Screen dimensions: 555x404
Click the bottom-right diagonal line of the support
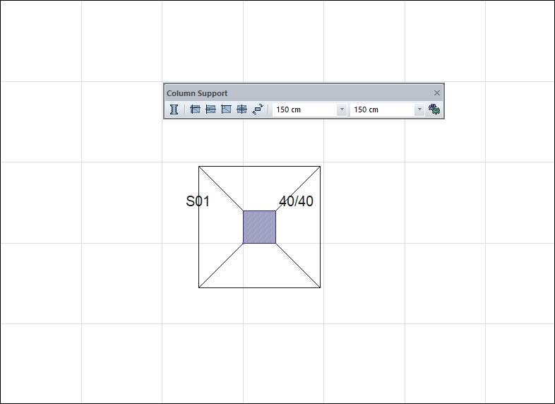(298, 266)
